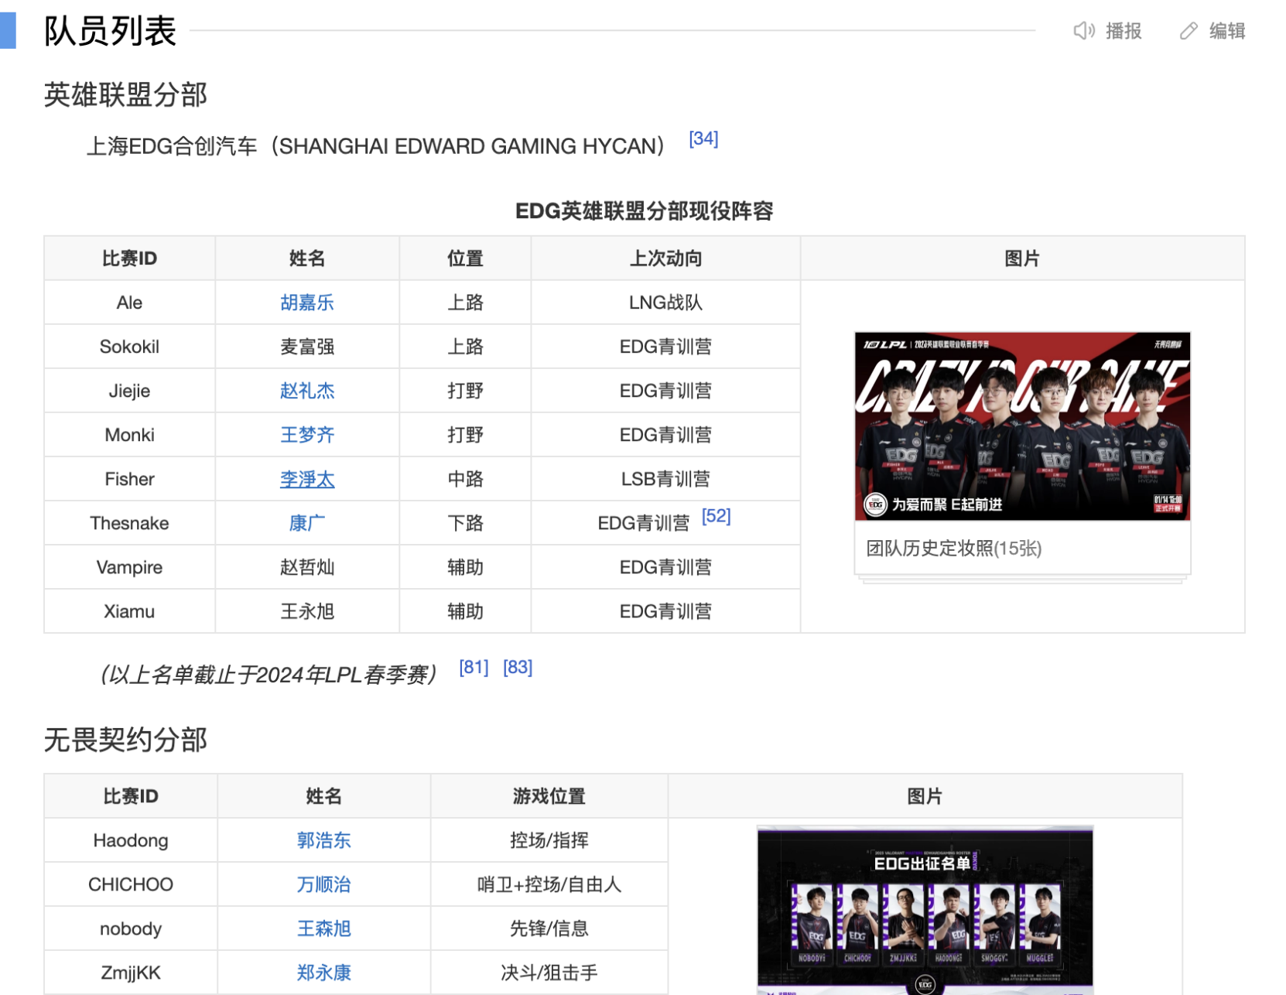The width and height of the screenshot is (1286, 995).
Task: Open 胡嘉乐 player link
Action: pyautogui.click(x=307, y=303)
